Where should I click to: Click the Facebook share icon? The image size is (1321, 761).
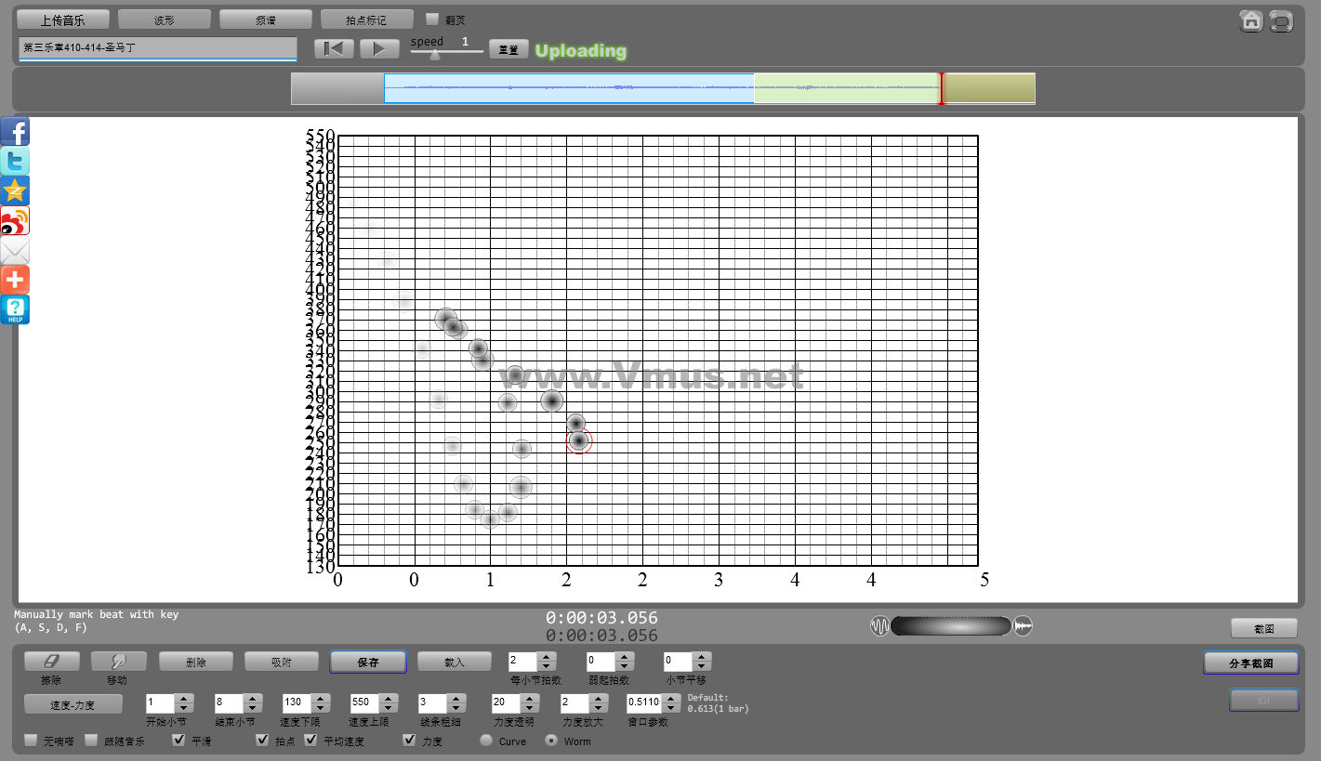[x=15, y=132]
